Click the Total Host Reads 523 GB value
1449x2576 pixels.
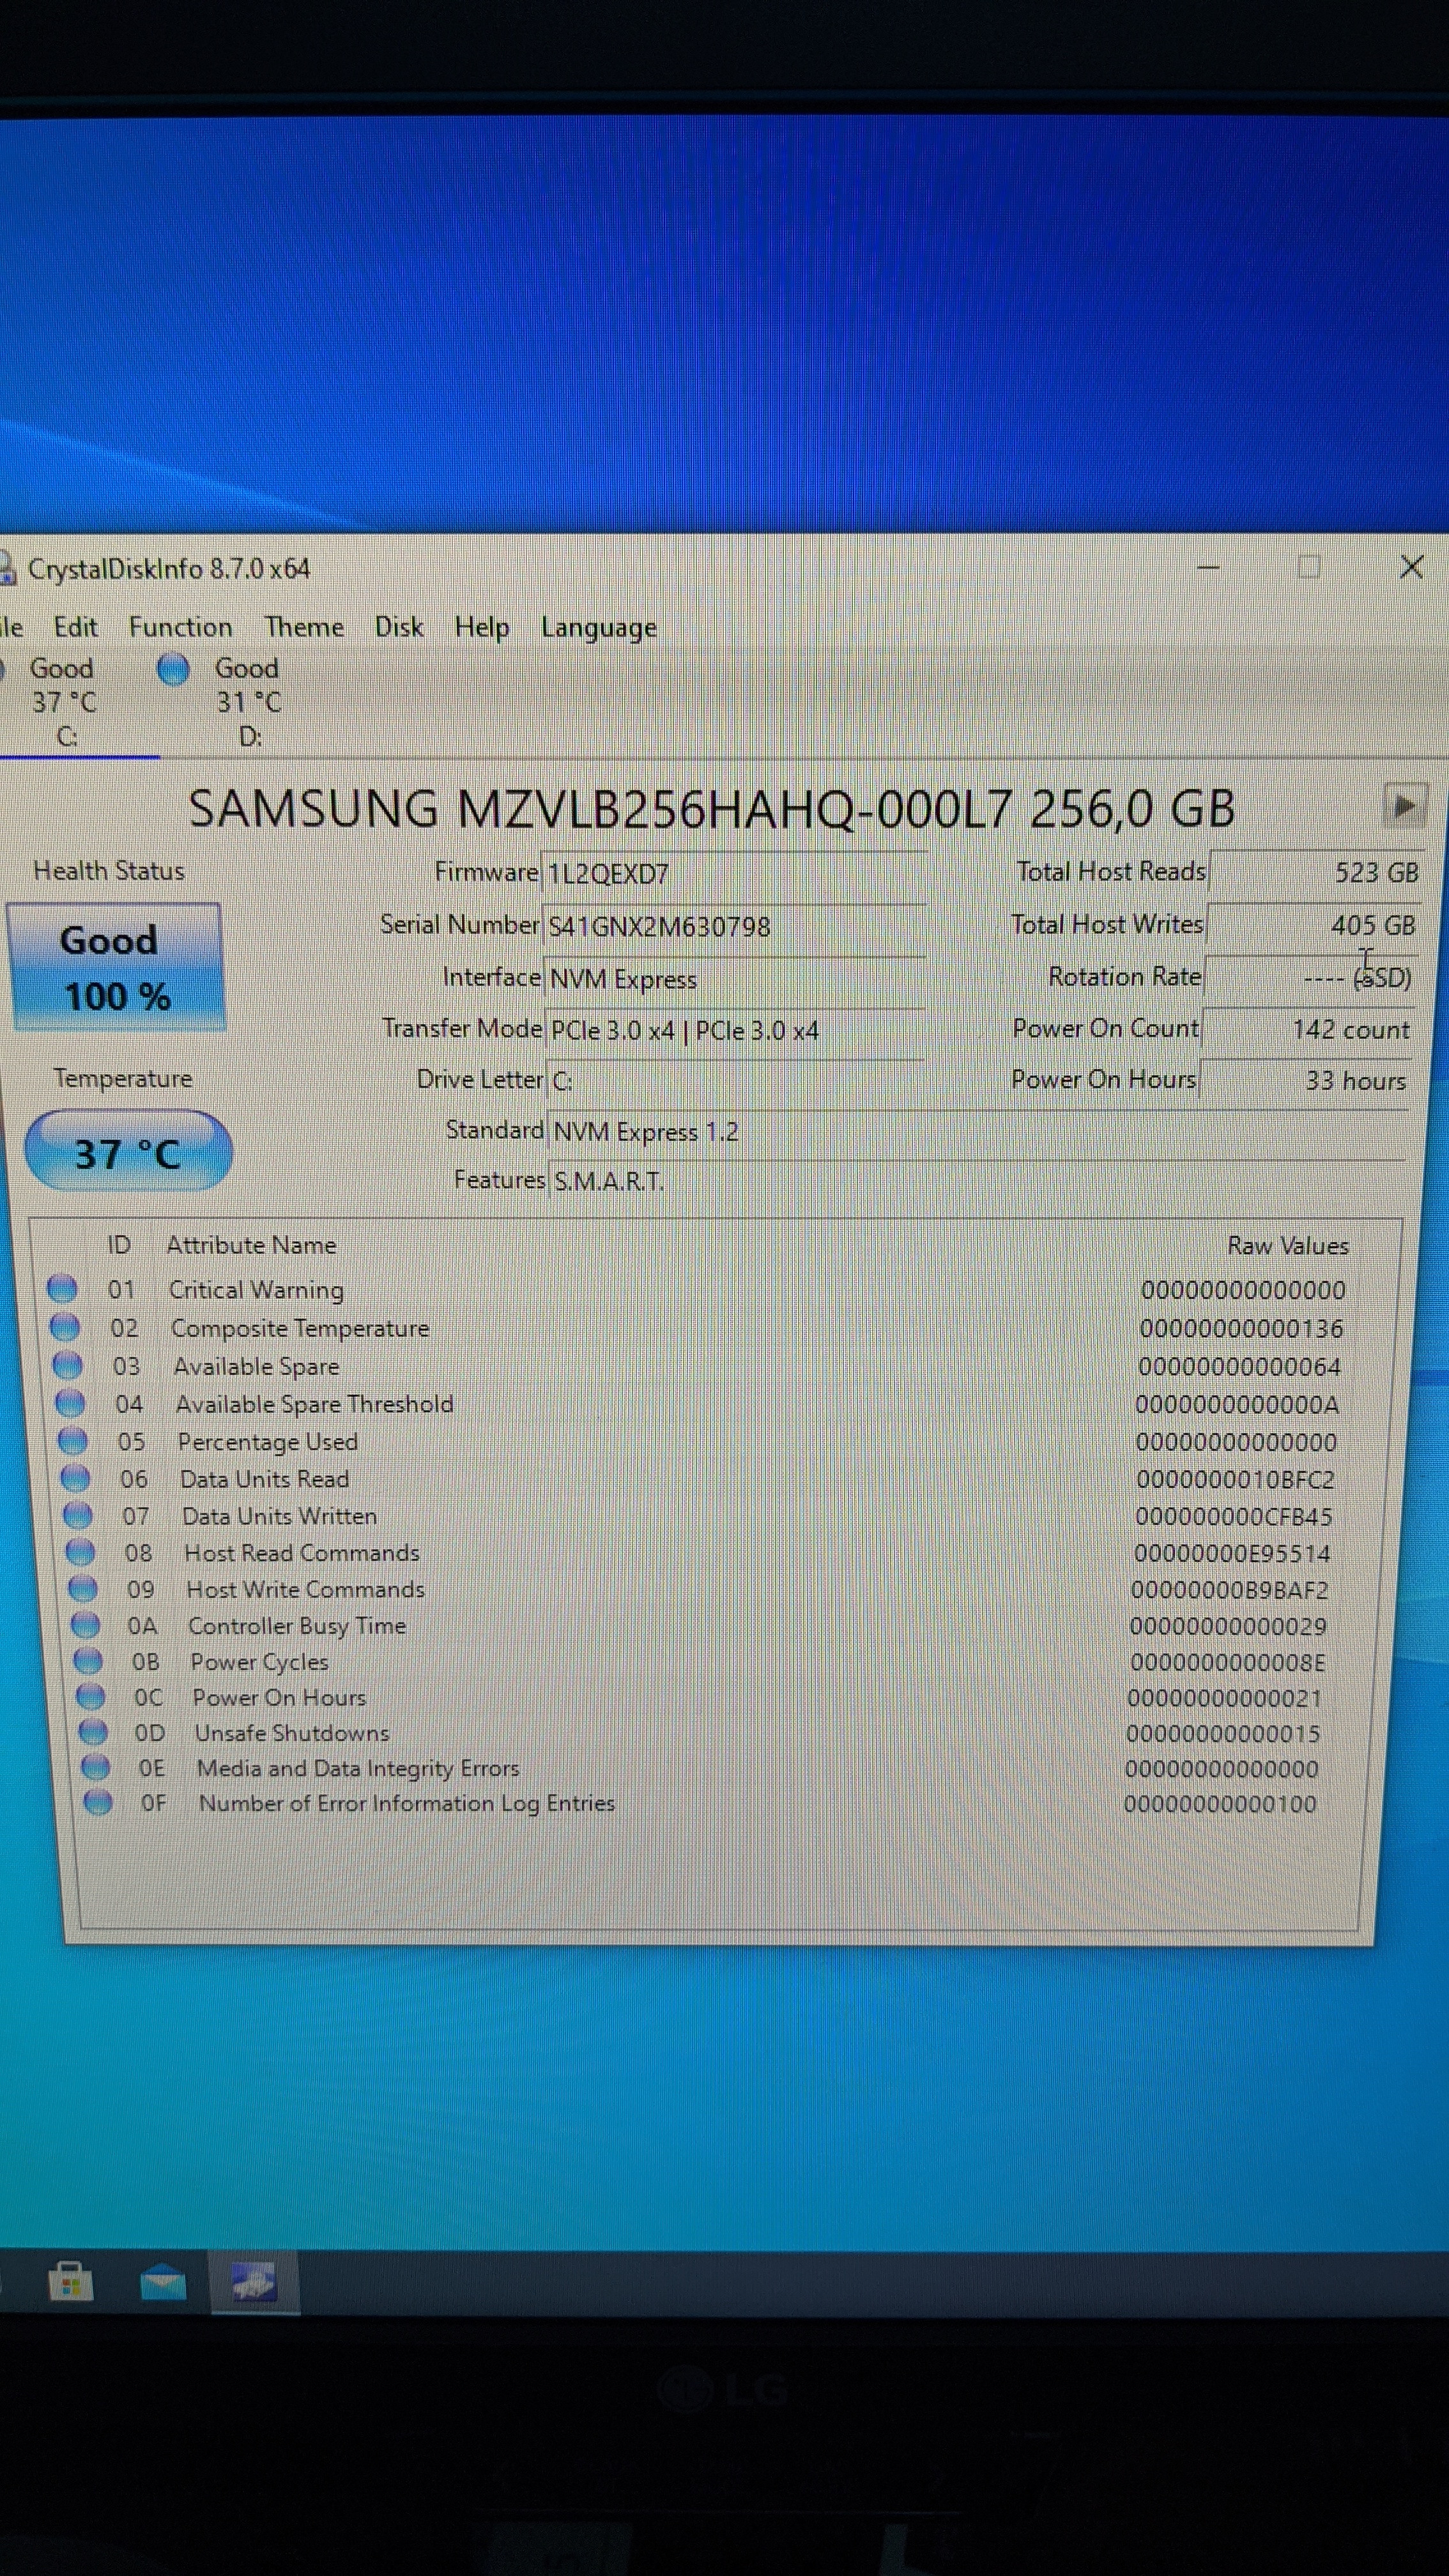coord(1316,872)
